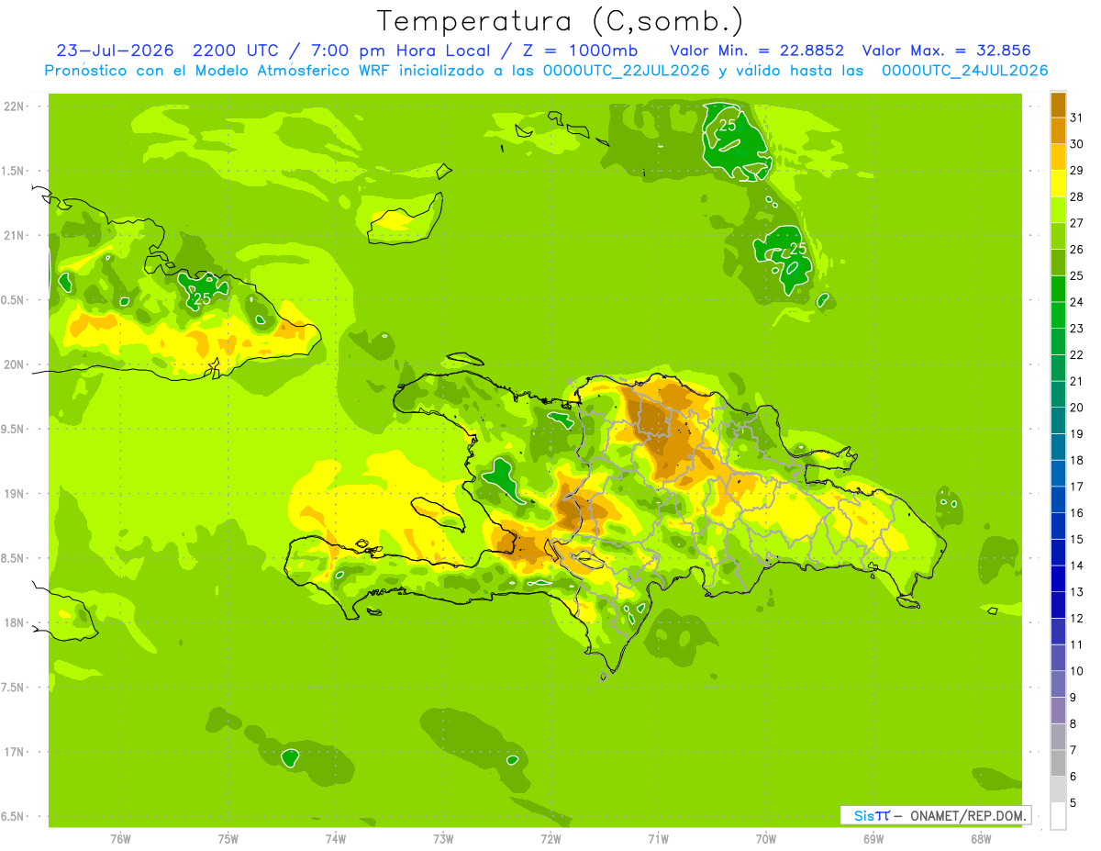The image size is (1101, 851).
Task: Click the 73W longitude label
Action: [x=443, y=839]
